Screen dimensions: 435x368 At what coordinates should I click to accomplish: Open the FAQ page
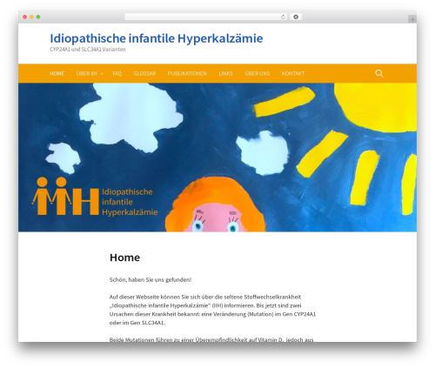tap(117, 73)
